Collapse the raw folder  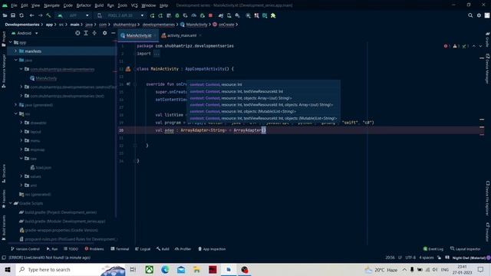click(x=21, y=159)
